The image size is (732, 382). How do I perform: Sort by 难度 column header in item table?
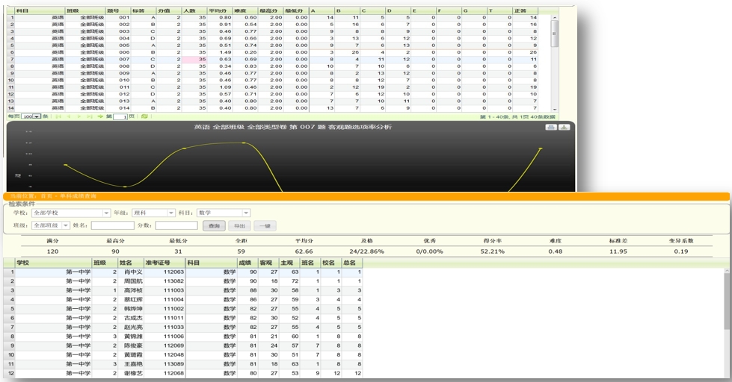(244, 10)
